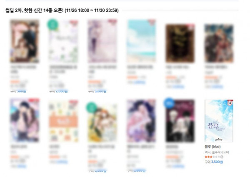250x177 pixels.
Task: Click the green circular badge on white floral cover
Action: 53,25
